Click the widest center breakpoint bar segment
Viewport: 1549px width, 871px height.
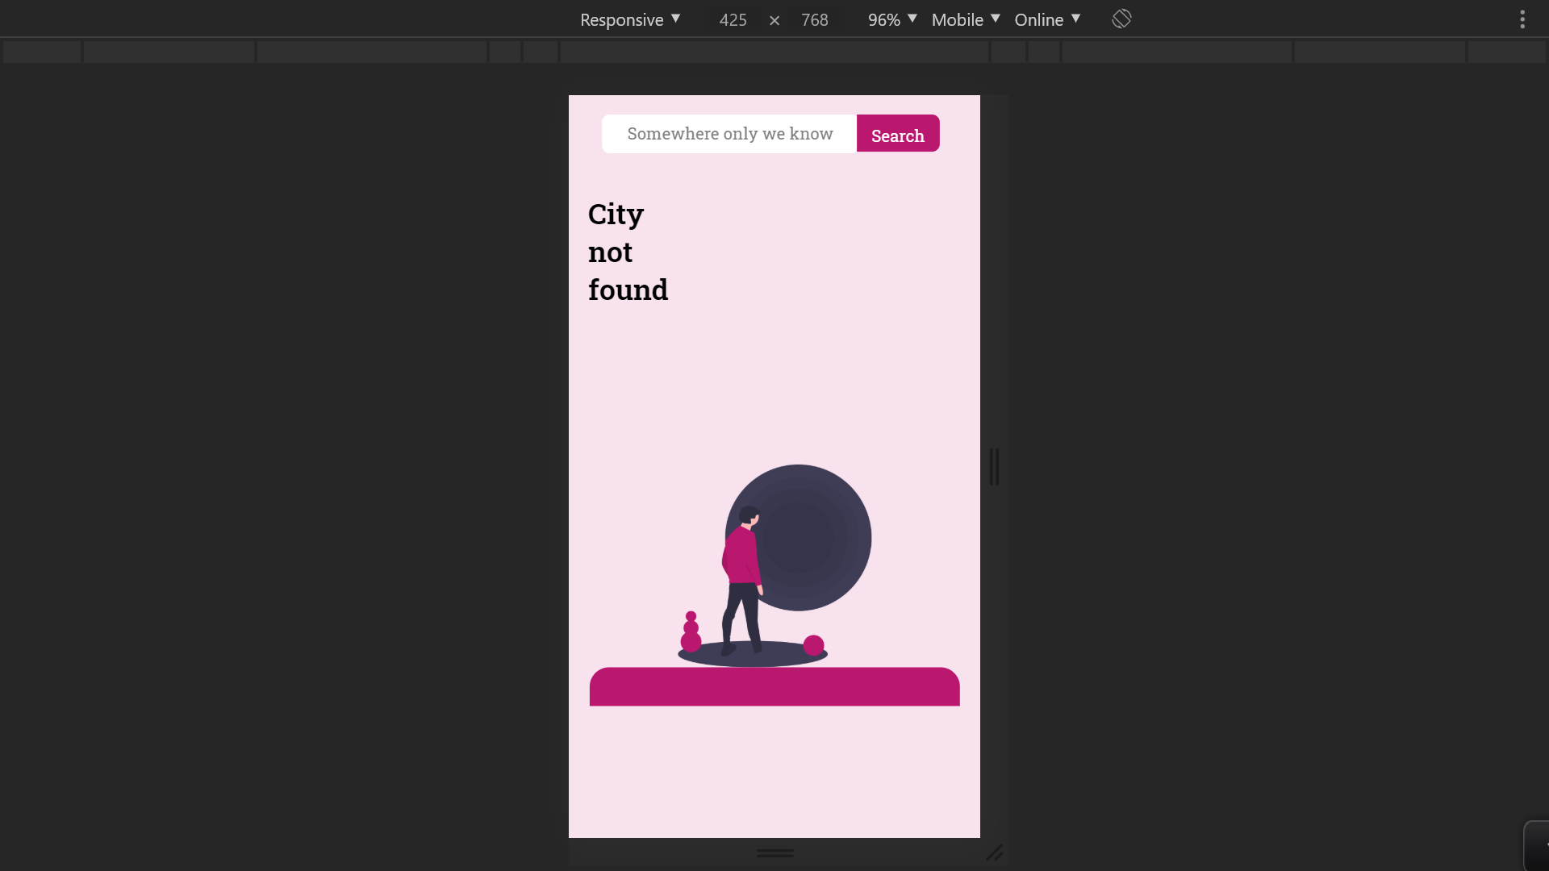point(774,52)
